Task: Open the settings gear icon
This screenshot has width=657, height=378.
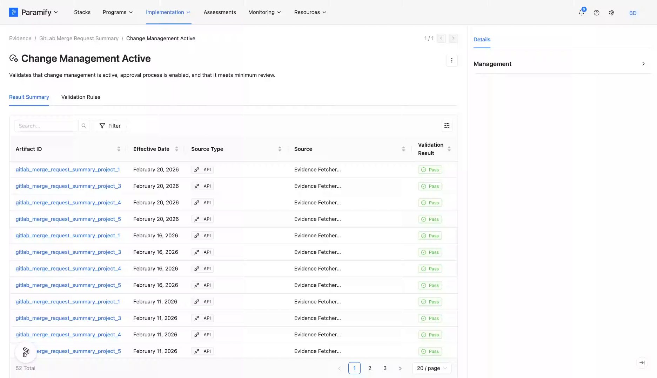Action: click(612, 13)
